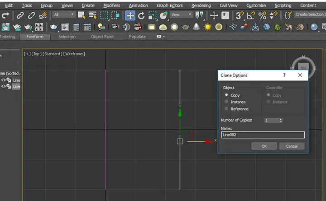Click the Number of Copies spinner arrows
The image size is (326, 201).
coord(281,120)
